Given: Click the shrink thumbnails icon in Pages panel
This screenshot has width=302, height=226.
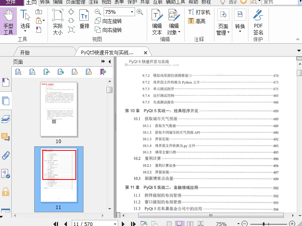Looking at the screenshot, I should 32,72.
